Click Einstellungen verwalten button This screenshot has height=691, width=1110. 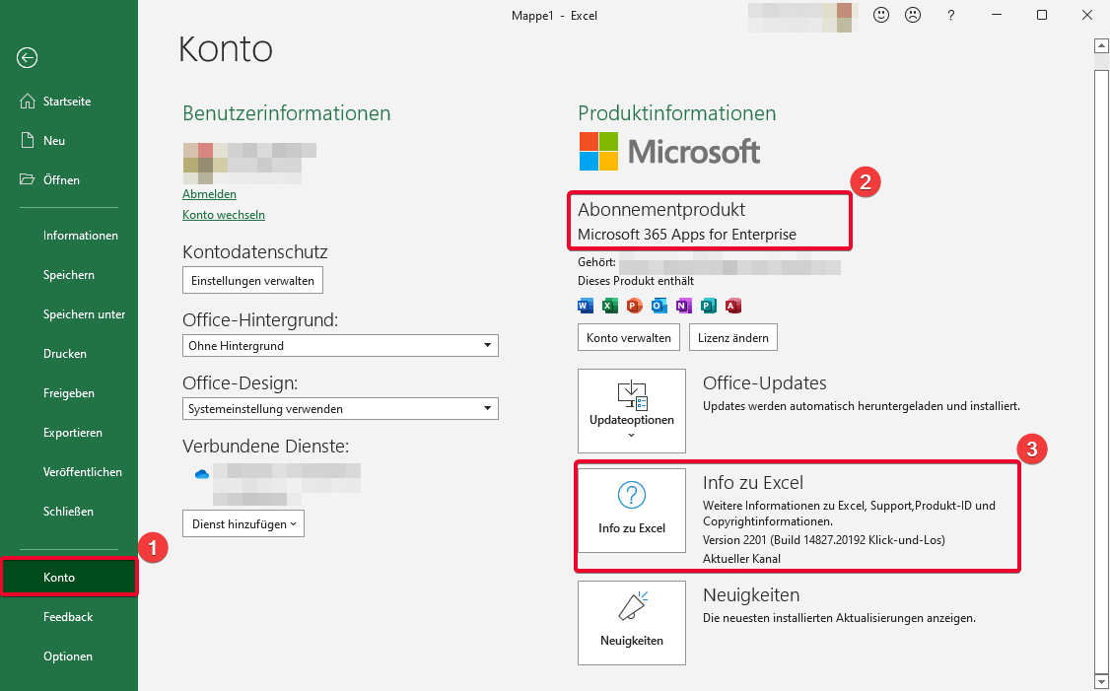click(x=252, y=280)
